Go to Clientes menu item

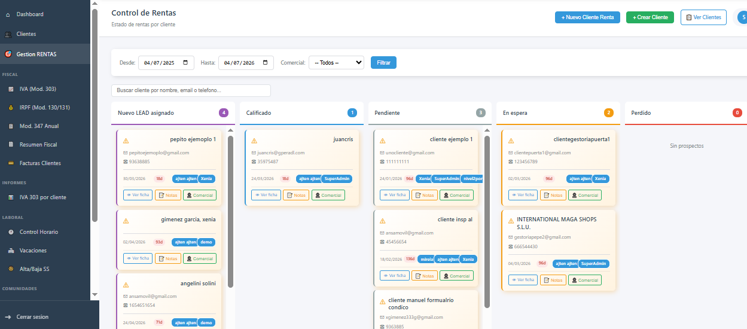click(x=26, y=34)
